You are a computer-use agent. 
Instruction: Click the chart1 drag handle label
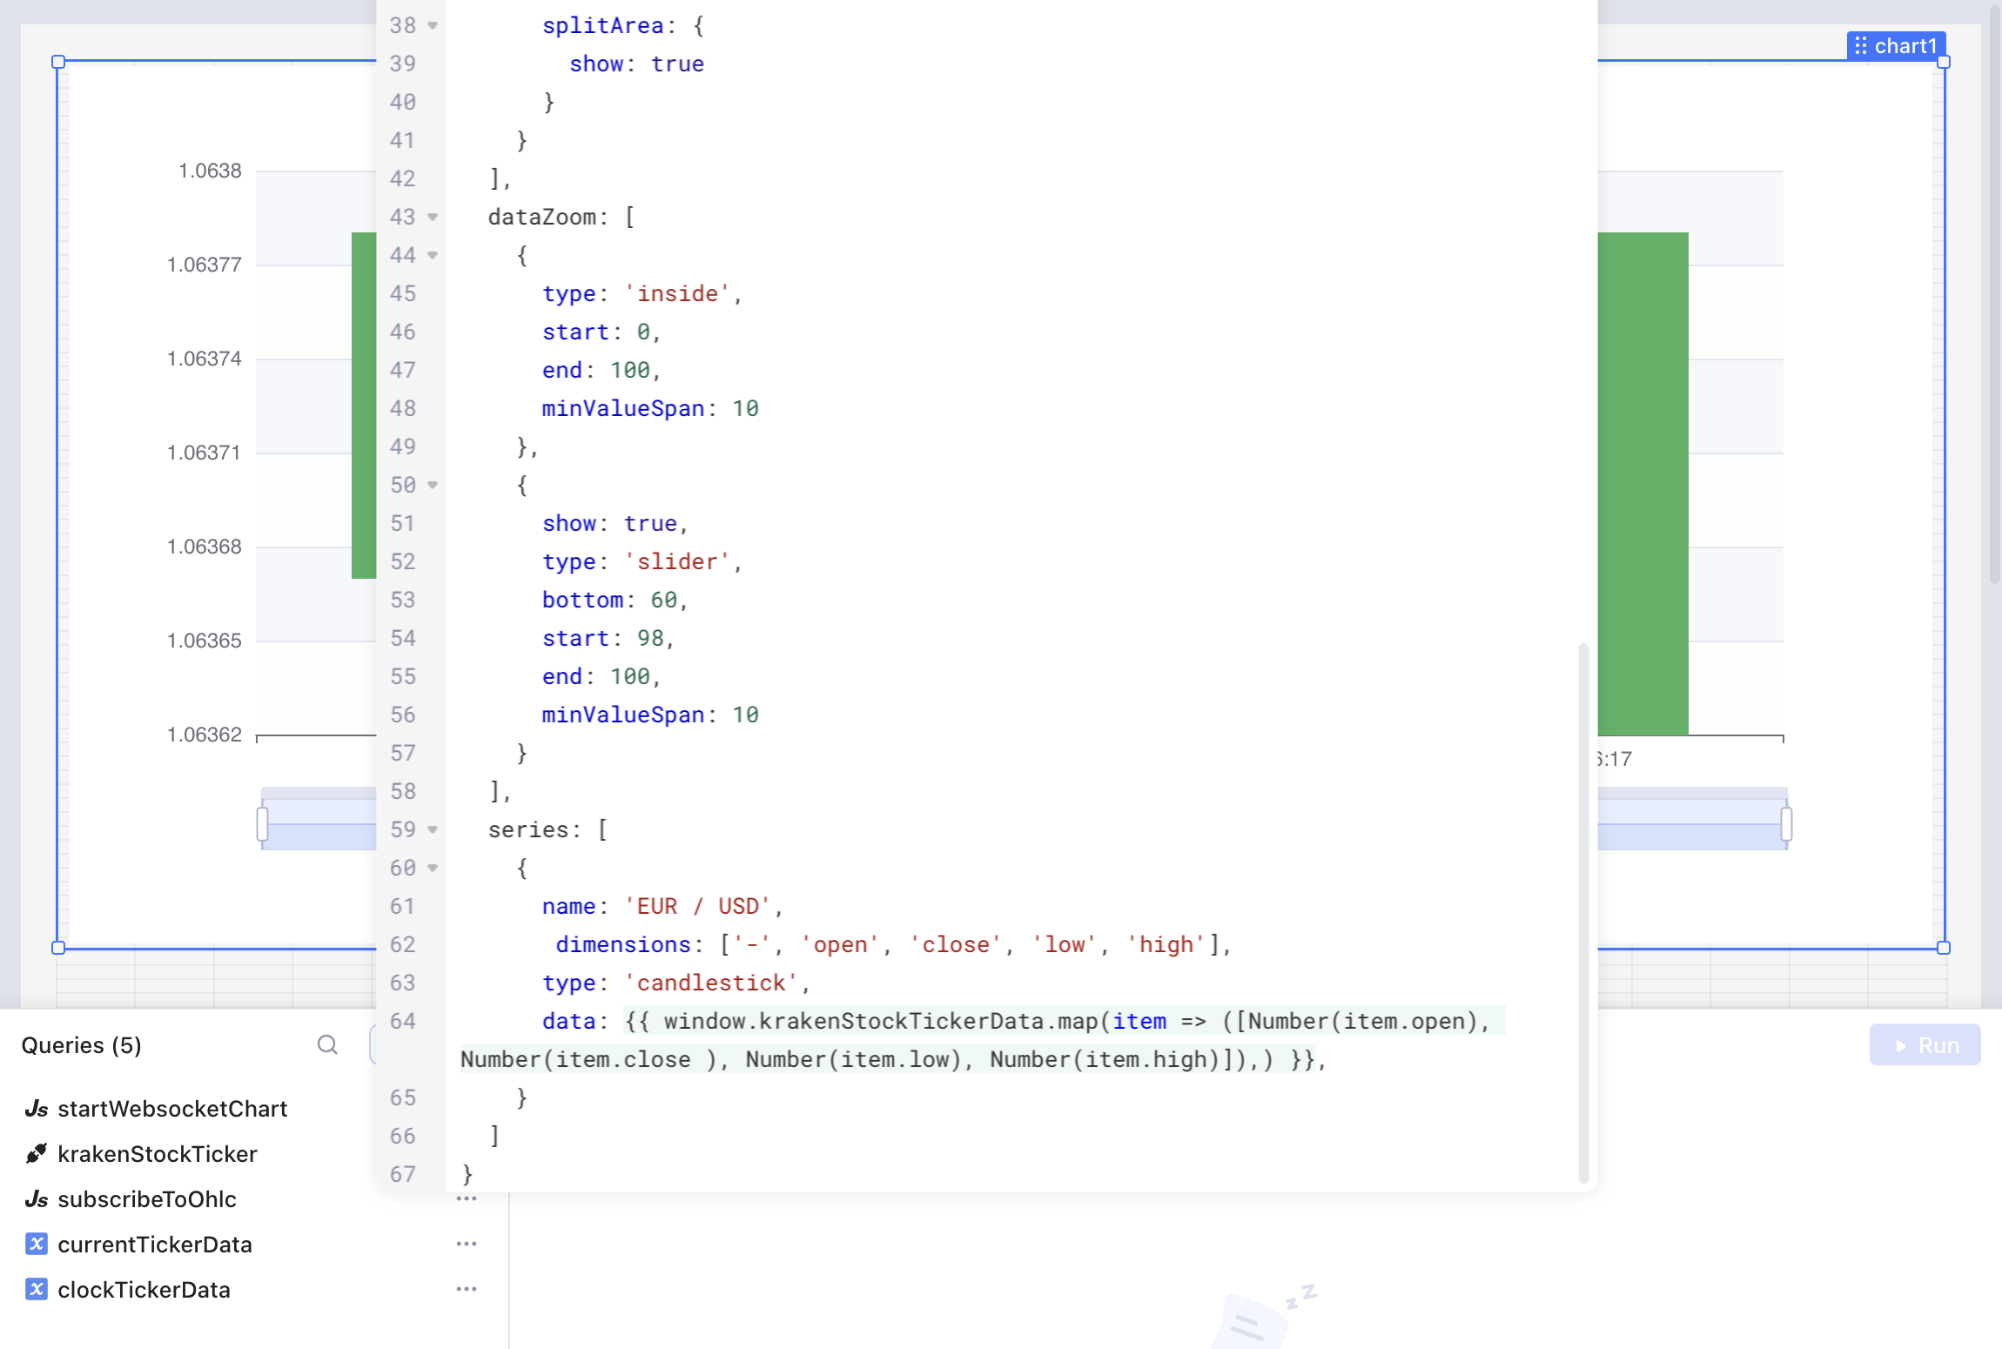(1895, 46)
